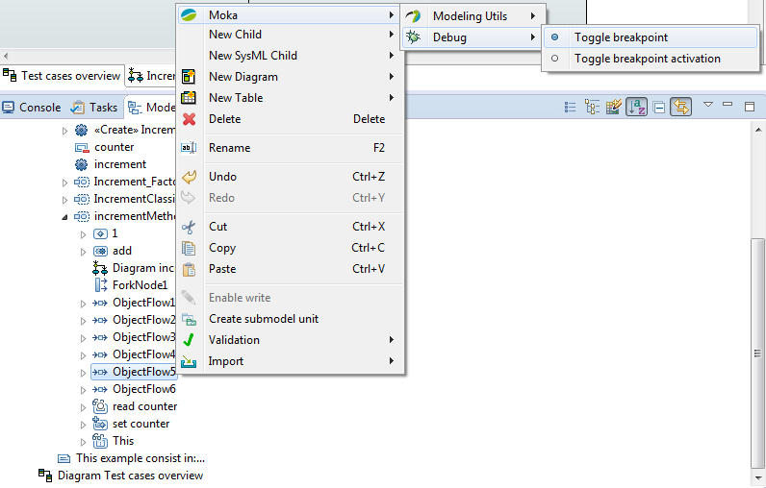The width and height of the screenshot is (766, 488).
Task: Click the Link with Editor arrows icon
Action: [680, 107]
